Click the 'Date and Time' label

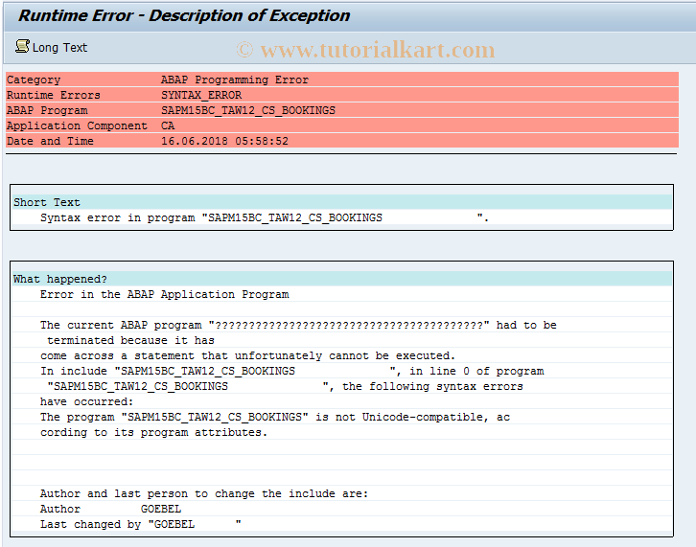pyautogui.click(x=50, y=141)
